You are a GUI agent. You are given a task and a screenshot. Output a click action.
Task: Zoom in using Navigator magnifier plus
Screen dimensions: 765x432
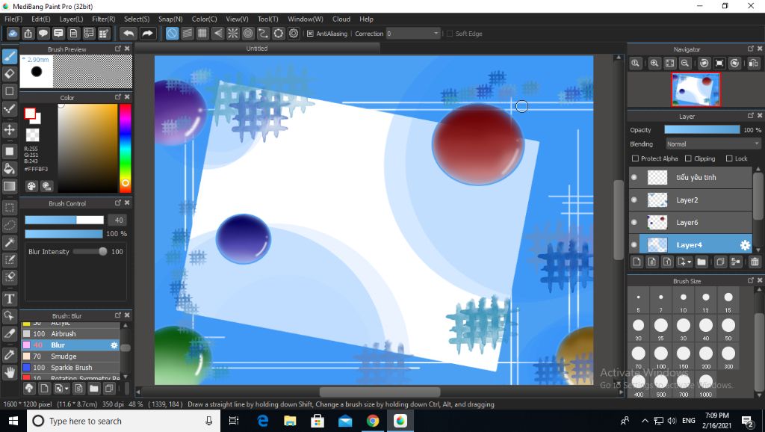tap(654, 63)
